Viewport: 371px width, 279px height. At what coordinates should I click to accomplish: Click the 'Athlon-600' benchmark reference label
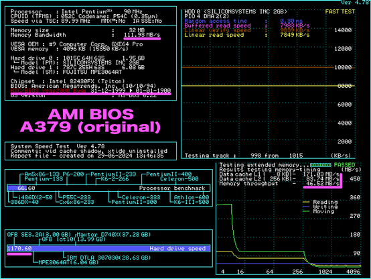pyautogui.click(x=192, y=197)
